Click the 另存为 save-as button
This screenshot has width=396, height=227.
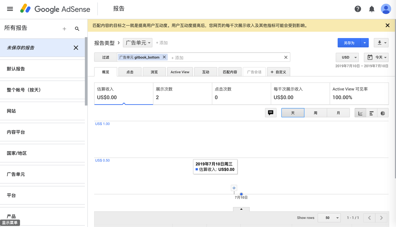click(x=349, y=43)
